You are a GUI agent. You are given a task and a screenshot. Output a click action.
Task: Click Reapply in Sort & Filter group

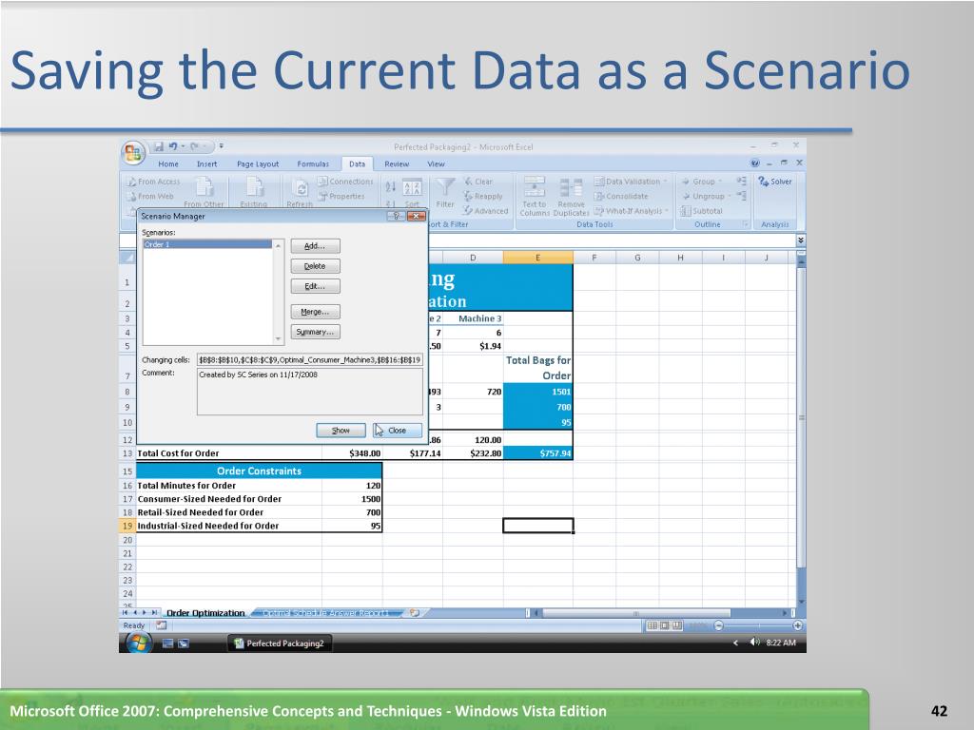tap(484, 196)
